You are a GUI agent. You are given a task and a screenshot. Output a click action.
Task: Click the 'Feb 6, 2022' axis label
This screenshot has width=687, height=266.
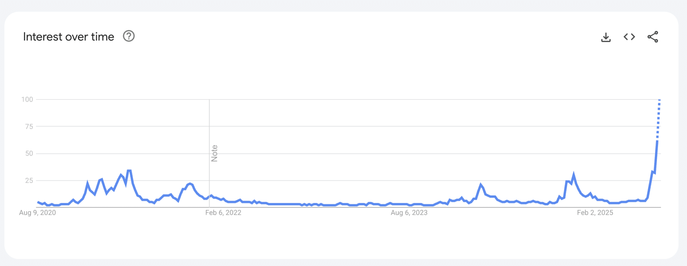[223, 213]
